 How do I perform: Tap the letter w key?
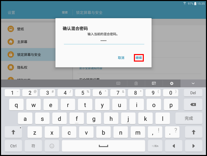click(33, 105)
